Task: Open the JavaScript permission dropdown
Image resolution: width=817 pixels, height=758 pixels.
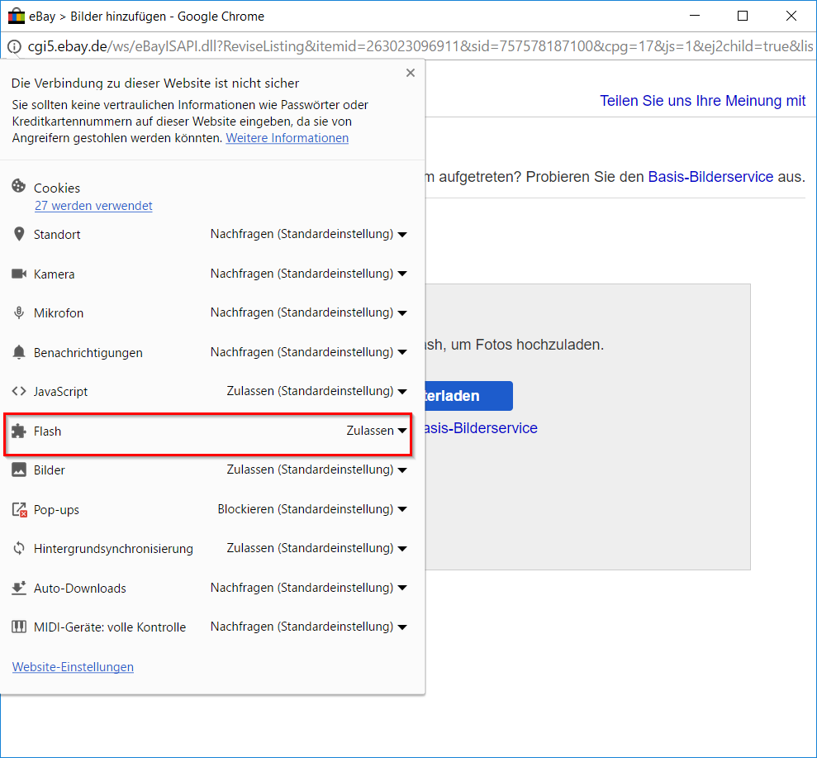Action: [x=316, y=391]
